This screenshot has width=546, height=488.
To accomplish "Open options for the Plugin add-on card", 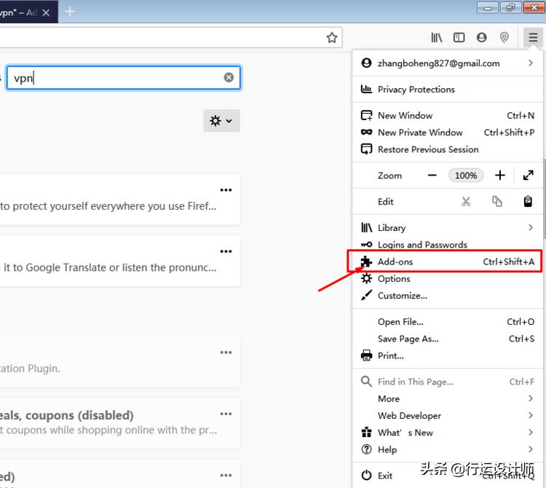I will (x=226, y=352).
